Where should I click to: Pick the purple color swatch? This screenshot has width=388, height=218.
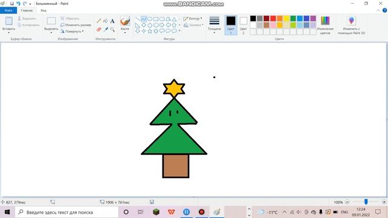[x=313, y=19]
